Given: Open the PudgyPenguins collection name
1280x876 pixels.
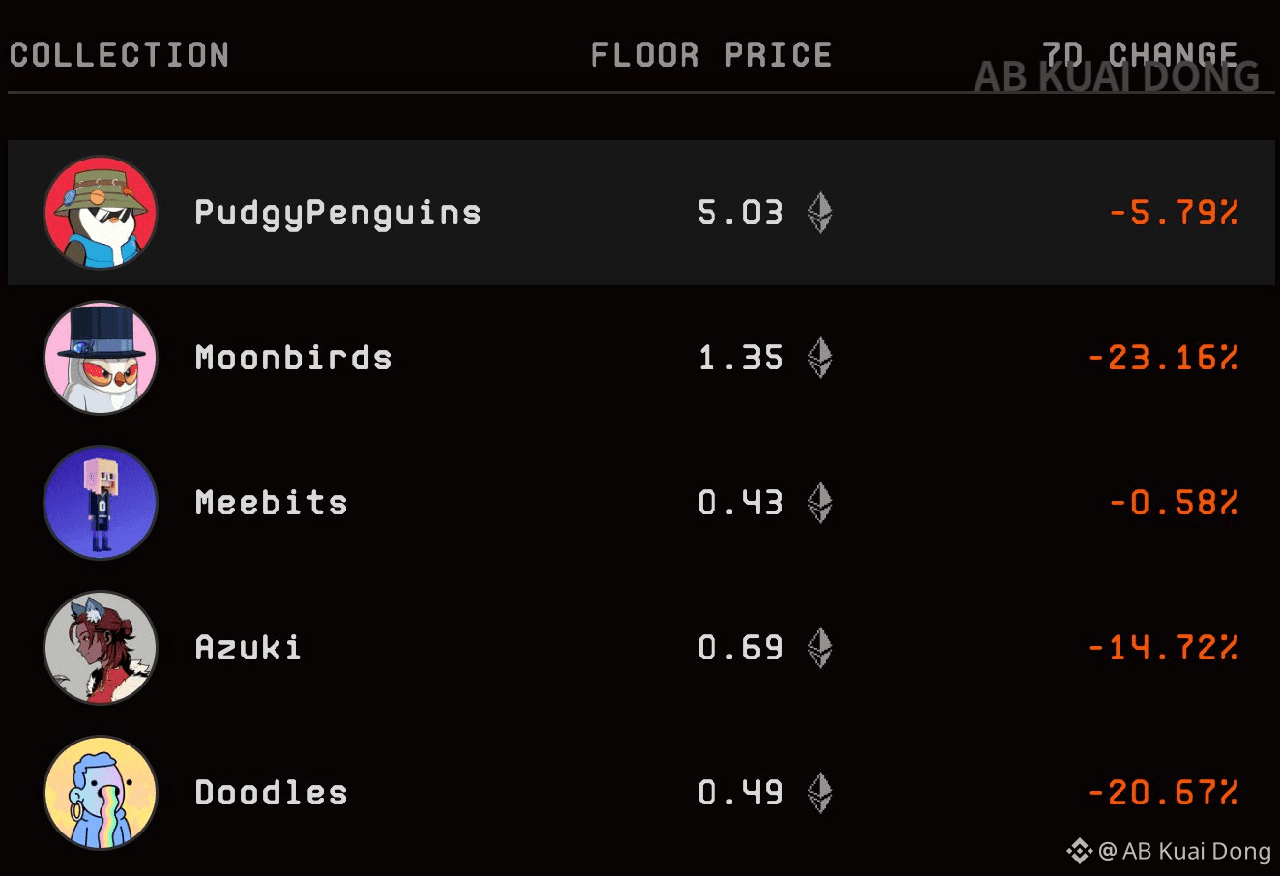Looking at the screenshot, I should (338, 213).
